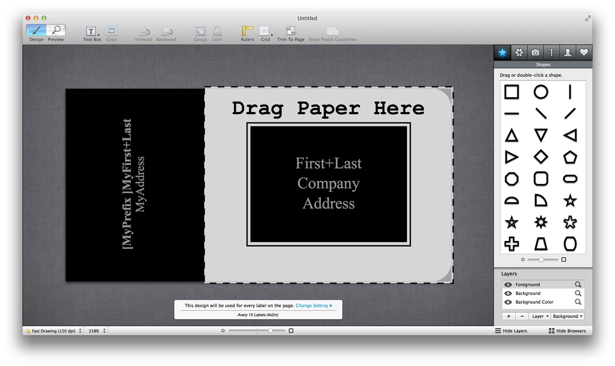Screen dimensions: 615x366
Task: Open the favorites heart browser tab
Action: click(584, 52)
